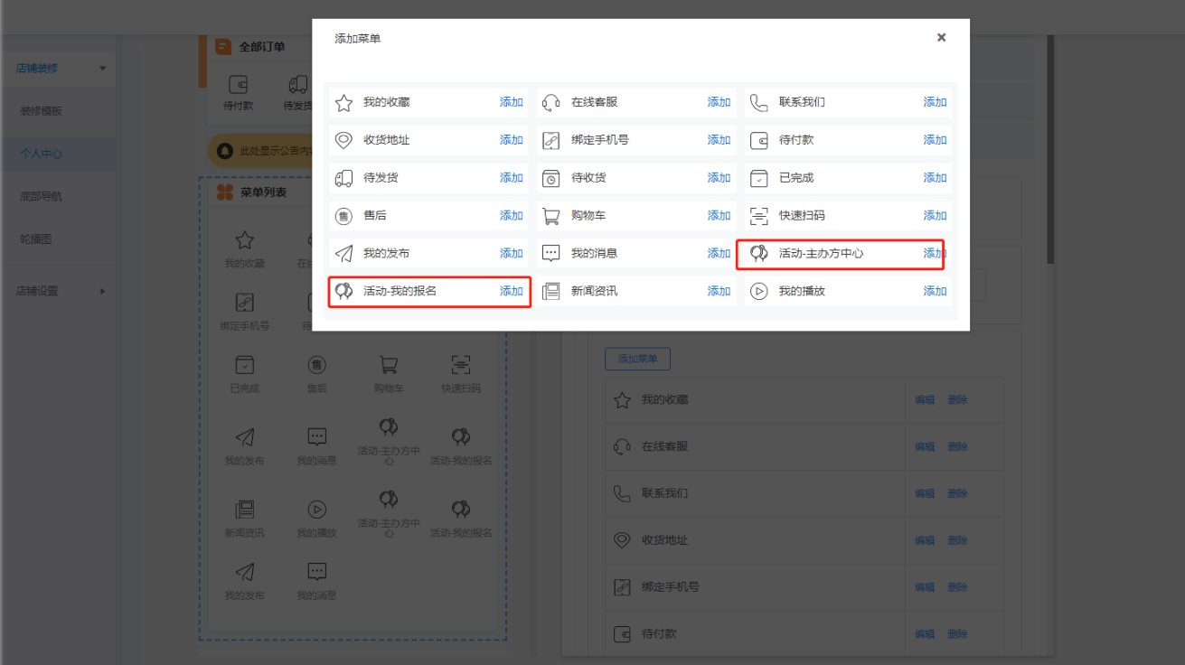Delete the 绑定手机号 menu row
Image resolution: width=1185 pixels, height=665 pixels.
click(957, 587)
